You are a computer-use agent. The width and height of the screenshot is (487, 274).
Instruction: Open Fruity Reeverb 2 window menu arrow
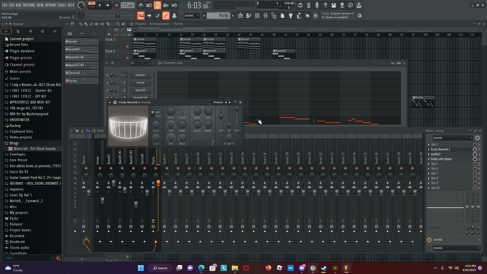coord(110,102)
